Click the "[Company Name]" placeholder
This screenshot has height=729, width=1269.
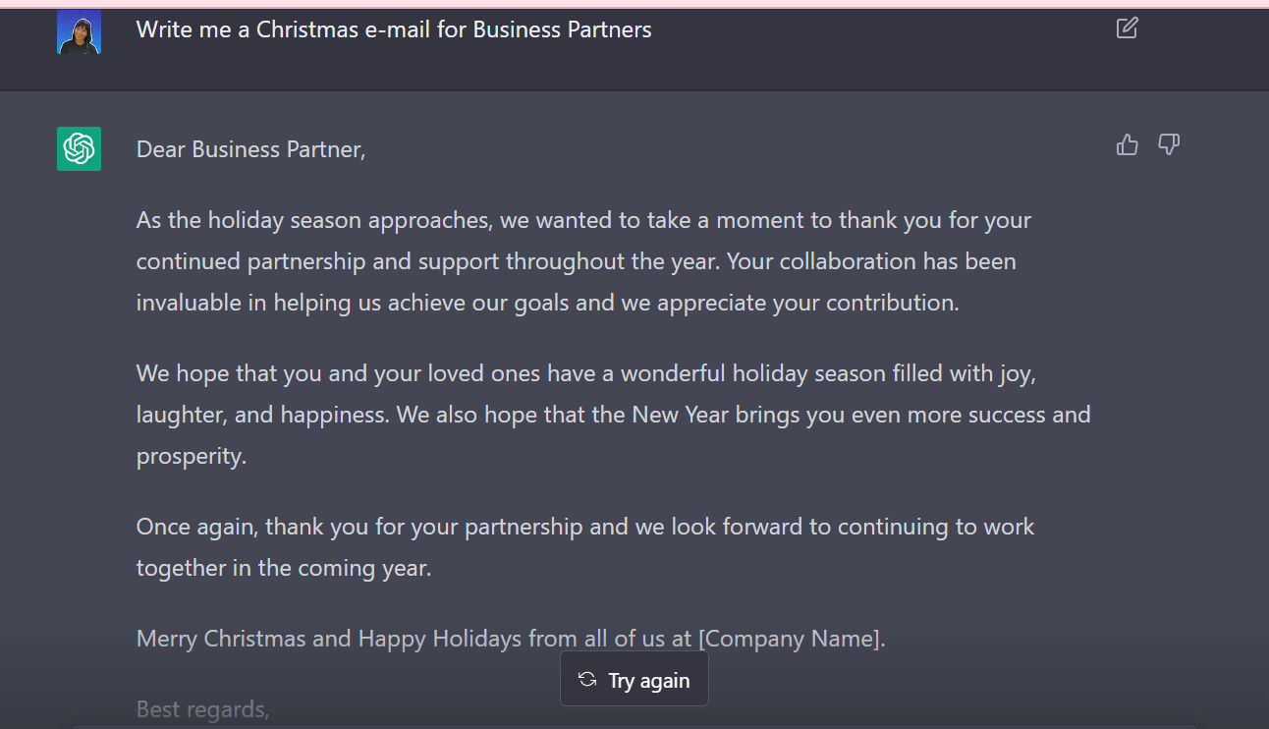790,639
